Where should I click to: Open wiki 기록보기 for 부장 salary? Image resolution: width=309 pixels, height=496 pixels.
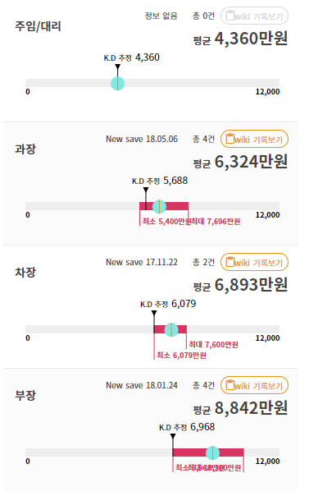[254, 385]
